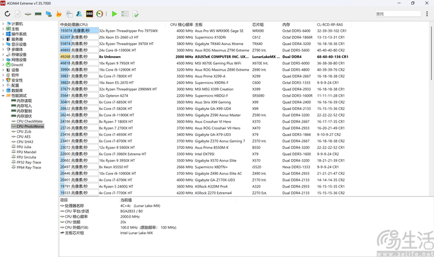Viewport: 434px width, 257px height.
Task: Click the CPU chip toolbar icon
Action: [x=28, y=13]
